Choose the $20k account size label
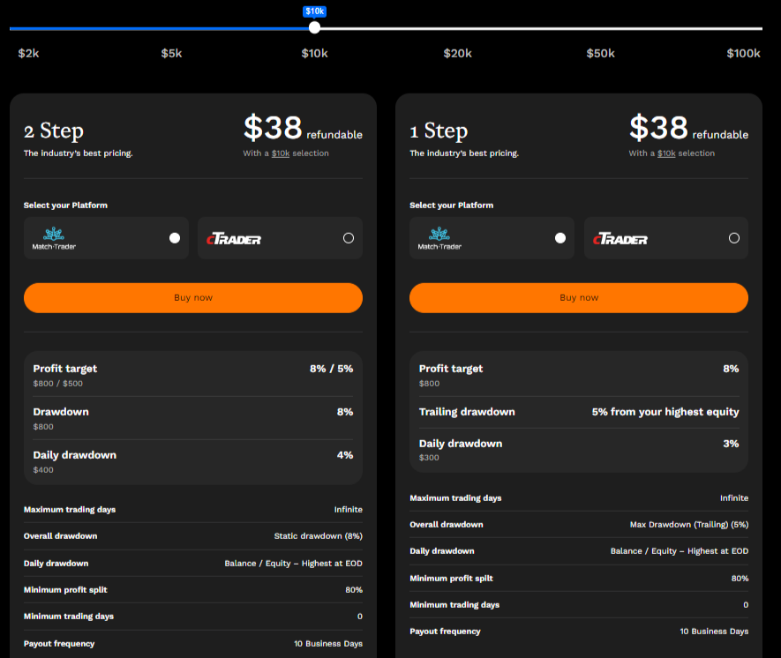Image resolution: width=781 pixels, height=658 pixels. [x=457, y=53]
